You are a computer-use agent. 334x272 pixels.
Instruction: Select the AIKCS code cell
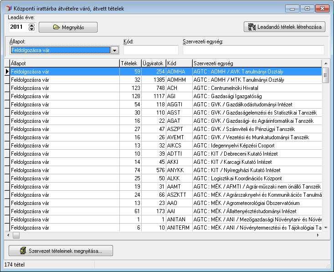[179, 146]
